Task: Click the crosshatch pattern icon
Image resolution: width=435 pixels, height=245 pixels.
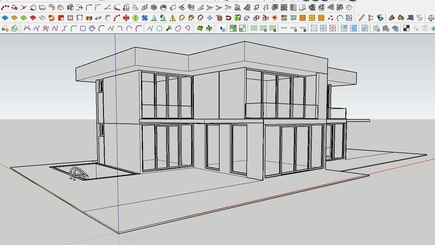Action: 284,7
